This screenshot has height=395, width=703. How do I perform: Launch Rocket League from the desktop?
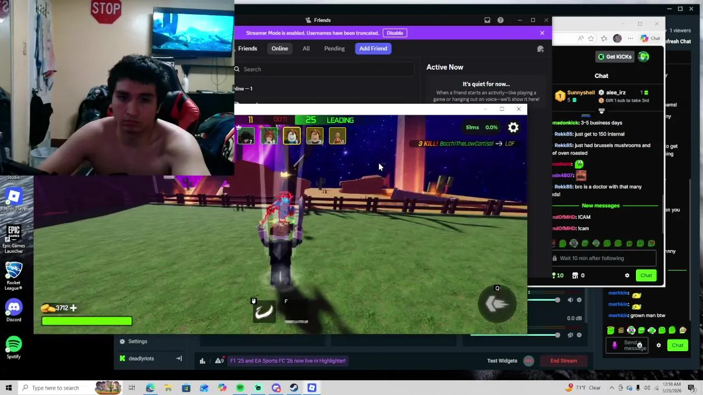click(x=14, y=276)
